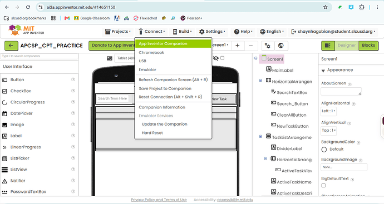
Task: Click the AboutScreen text area
Action: point(341,92)
